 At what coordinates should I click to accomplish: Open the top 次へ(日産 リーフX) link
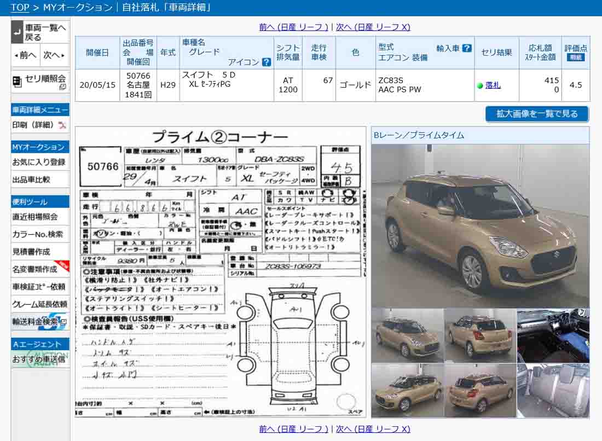373,27
